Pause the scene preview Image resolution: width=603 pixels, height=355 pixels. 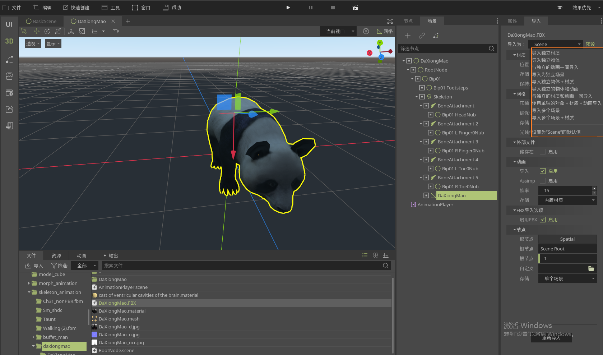click(x=311, y=8)
